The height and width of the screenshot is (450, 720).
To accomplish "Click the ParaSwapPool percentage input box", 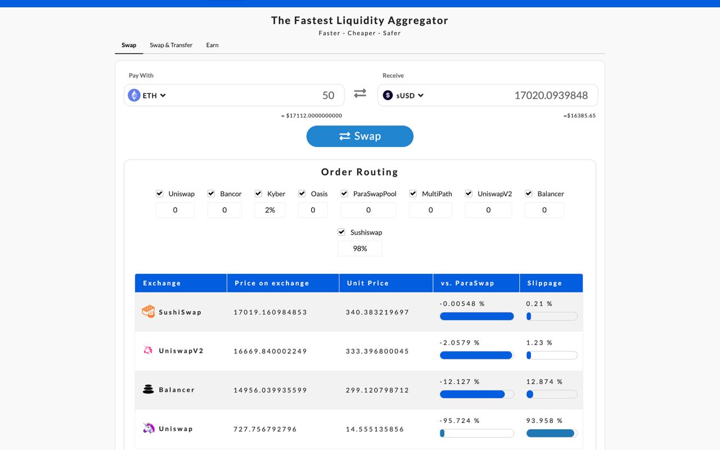I will (368, 210).
